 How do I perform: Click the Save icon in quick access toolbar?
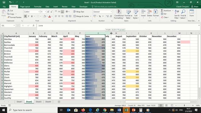[x=4, y=2]
